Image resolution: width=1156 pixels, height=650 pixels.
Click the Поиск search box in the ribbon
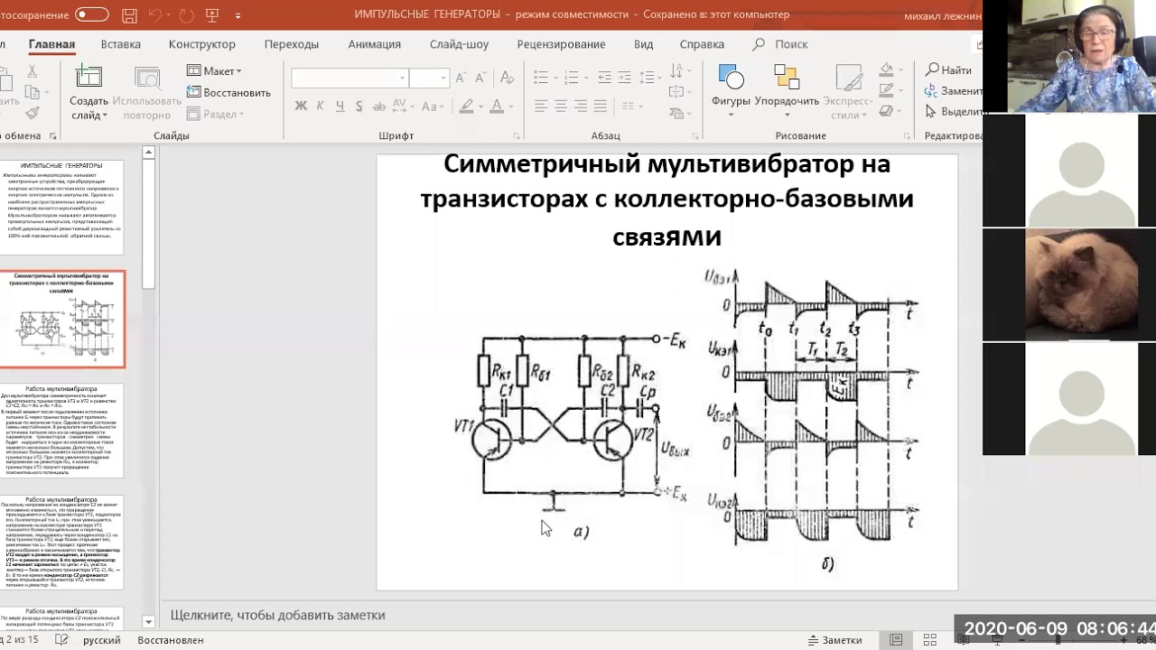pos(780,44)
